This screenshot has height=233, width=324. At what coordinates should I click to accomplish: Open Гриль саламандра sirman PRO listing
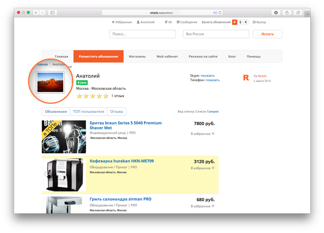point(121,199)
